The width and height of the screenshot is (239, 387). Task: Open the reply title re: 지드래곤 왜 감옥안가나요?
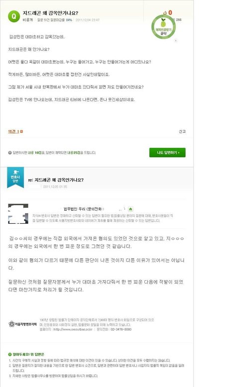(56, 180)
